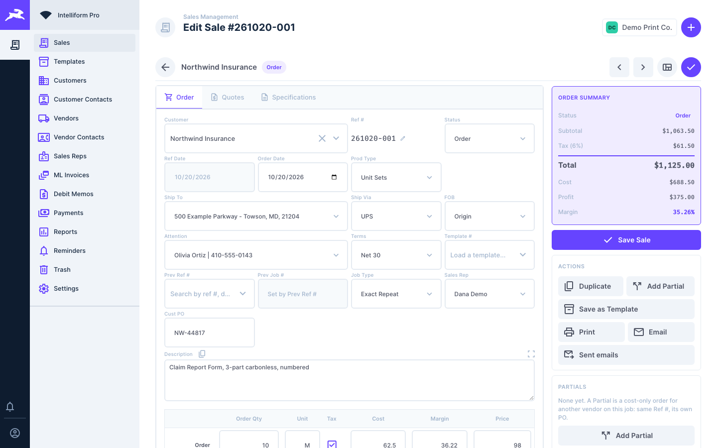Open the Job Type dropdown showing Exact Repeat

click(396, 294)
